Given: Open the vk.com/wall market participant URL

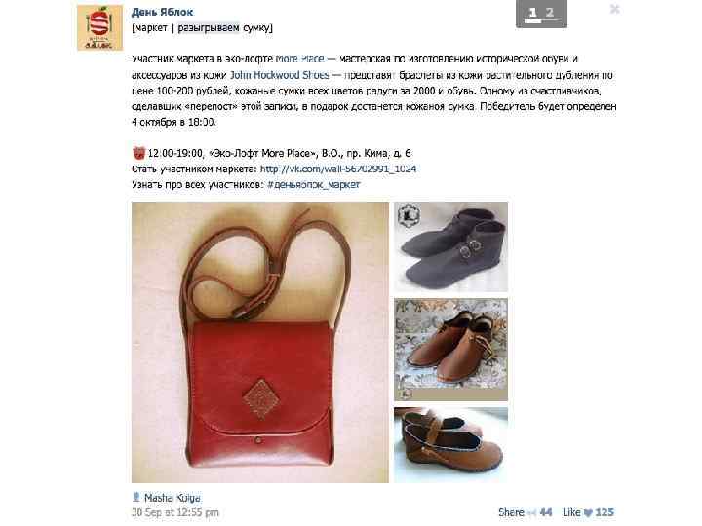Looking at the screenshot, I should [x=338, y=169].
